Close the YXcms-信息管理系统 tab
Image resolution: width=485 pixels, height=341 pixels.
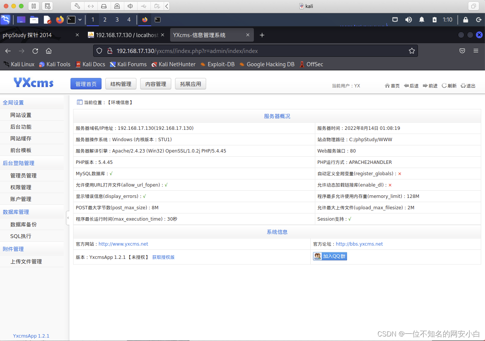pos(248,35)
